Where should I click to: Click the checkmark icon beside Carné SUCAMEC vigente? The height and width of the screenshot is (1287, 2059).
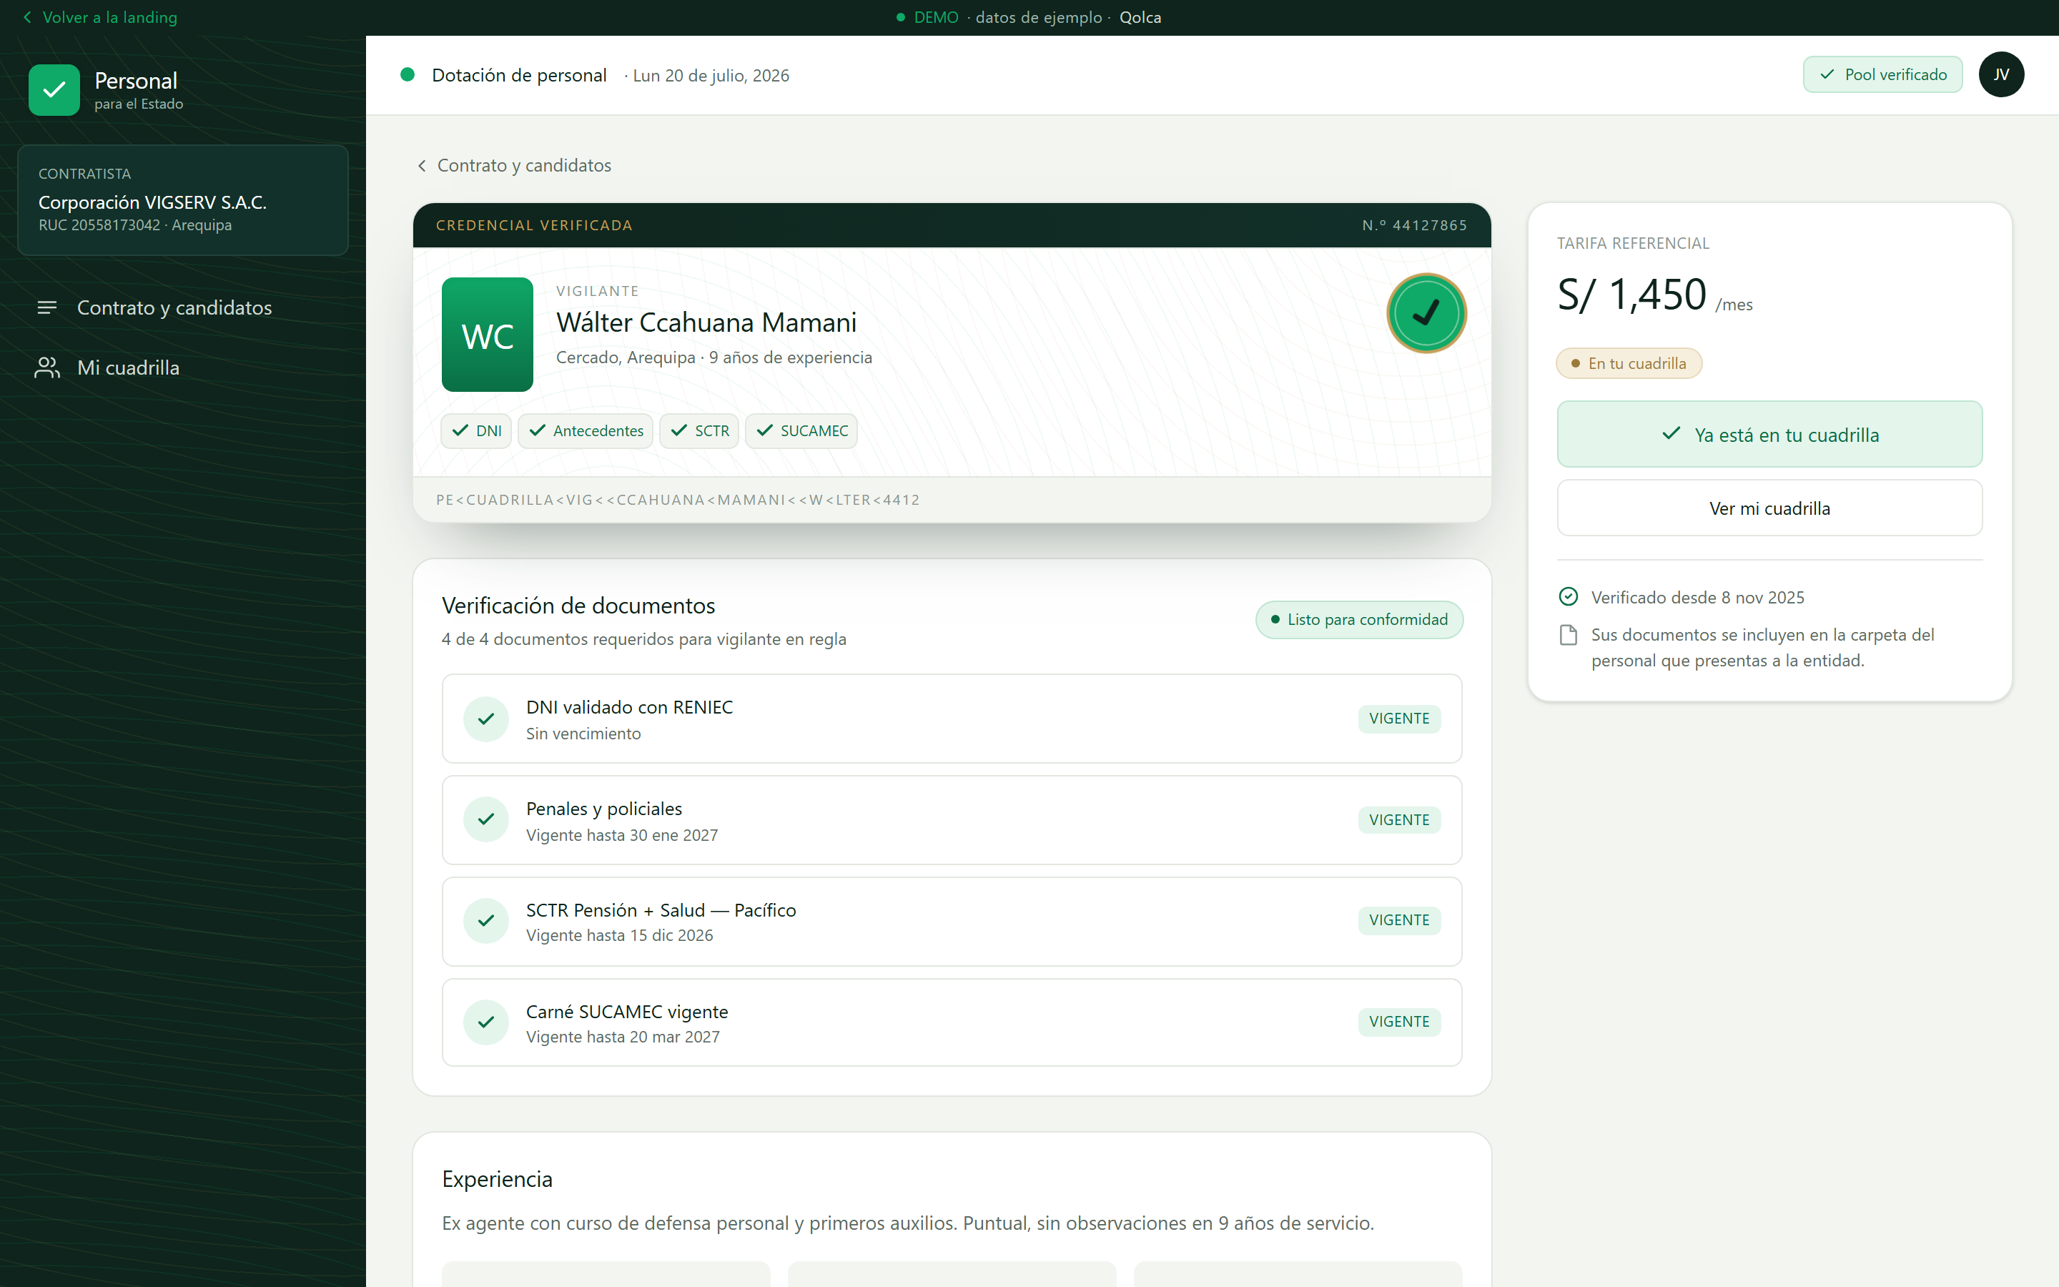tap(486, 1022)
